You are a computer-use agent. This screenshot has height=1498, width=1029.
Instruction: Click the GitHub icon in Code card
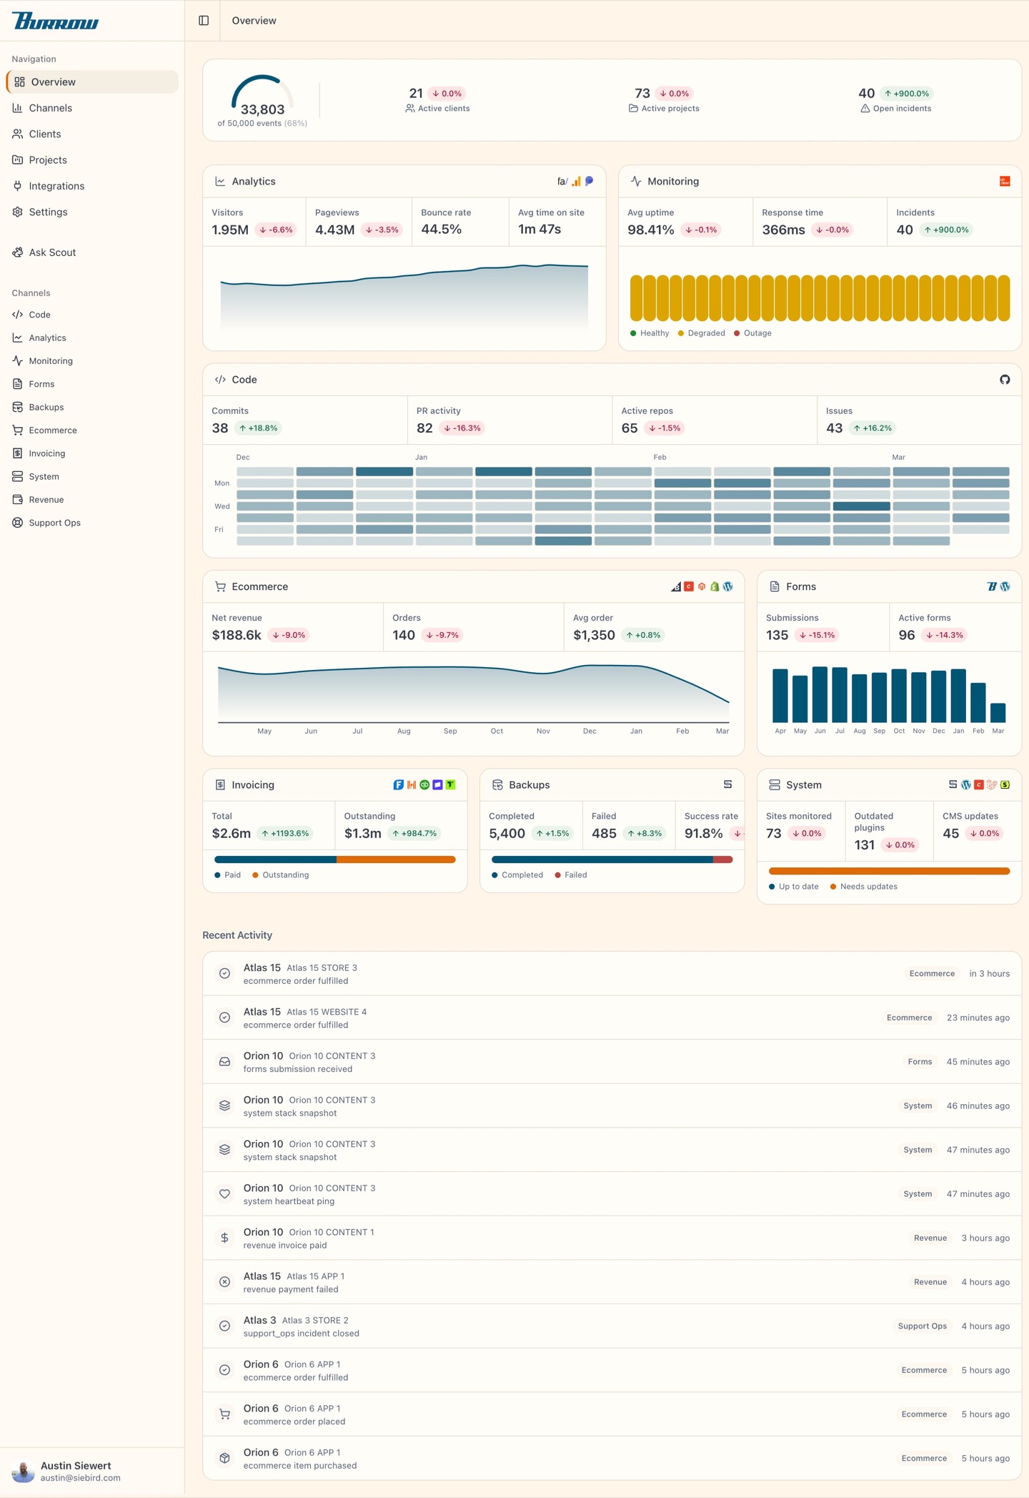(1005, 380)
